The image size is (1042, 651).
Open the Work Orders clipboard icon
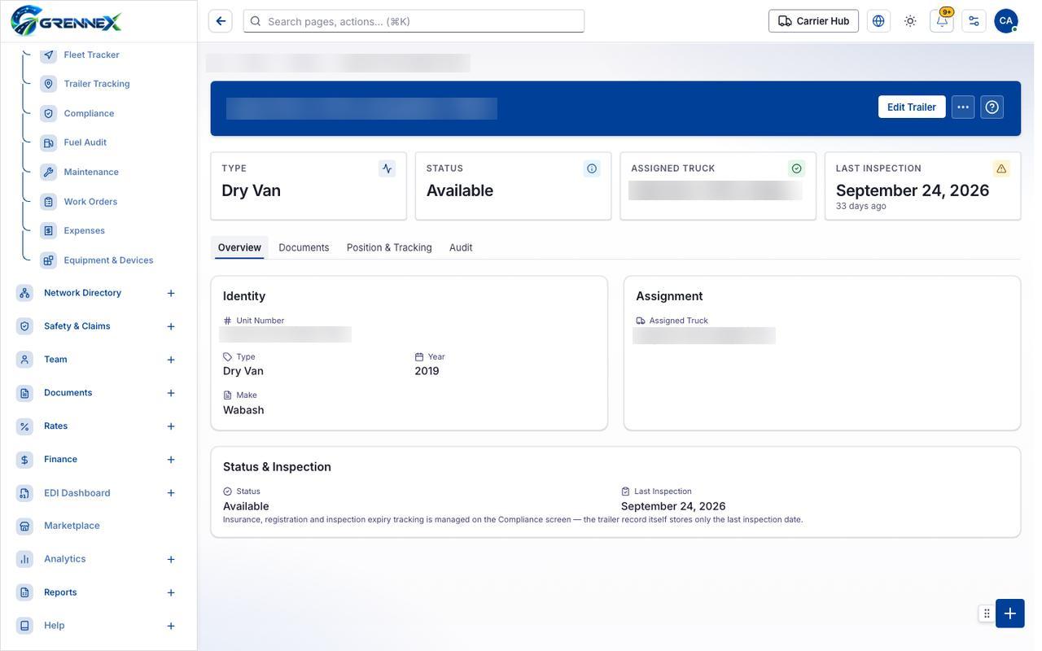click(x=49, y=201)
